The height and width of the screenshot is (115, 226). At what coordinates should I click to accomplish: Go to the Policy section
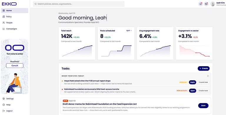(15, 16)
